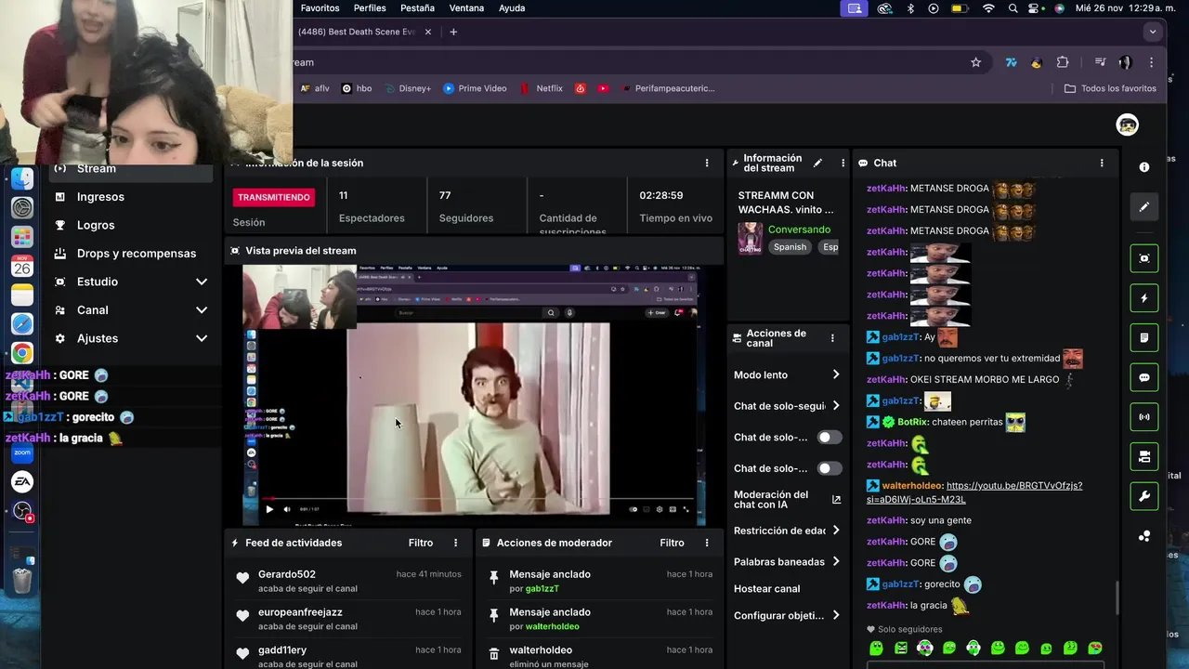
Task: Expand the Estudio sidebar section
Action: click(x=202, y=282)
